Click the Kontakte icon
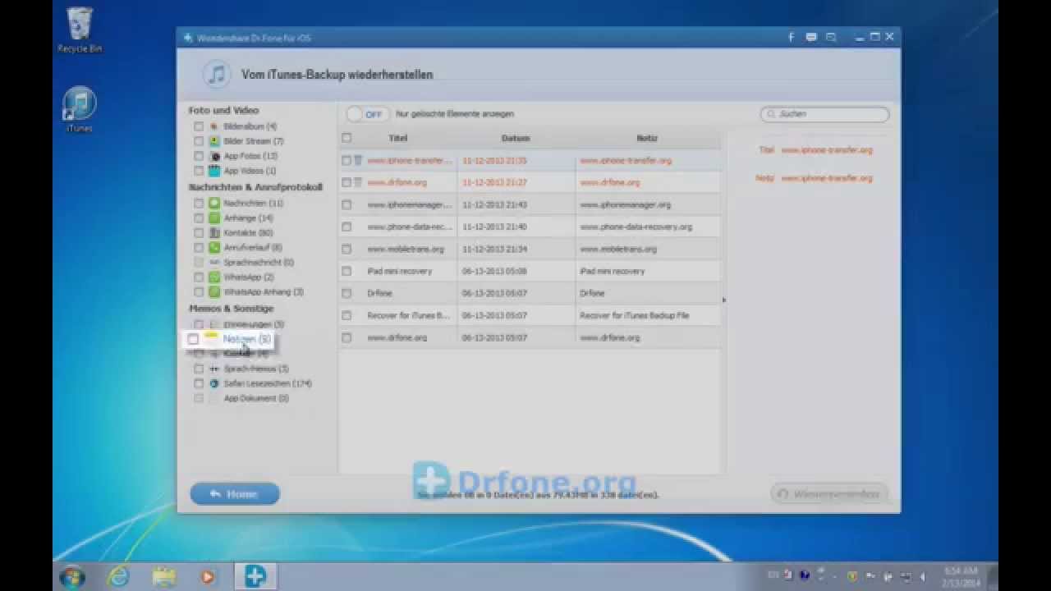 click(x=214, y=232)
